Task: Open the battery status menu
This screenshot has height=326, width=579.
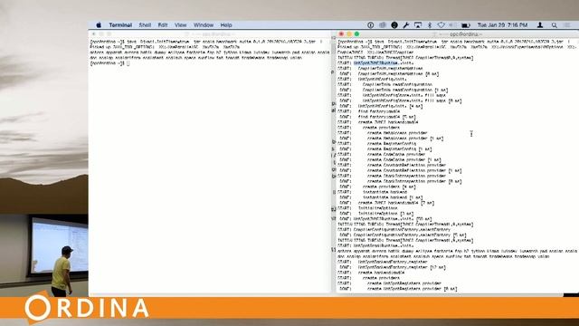Action: [466, 25]
